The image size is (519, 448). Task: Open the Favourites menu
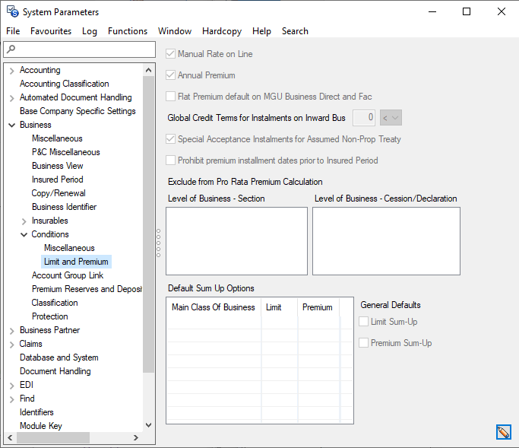coord(51,31)
